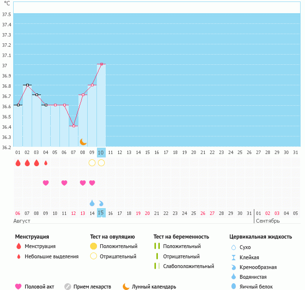Click the cervical fluid drop on day 09
This screenshot has height=290, width=305.
click(x=92, y=203)
